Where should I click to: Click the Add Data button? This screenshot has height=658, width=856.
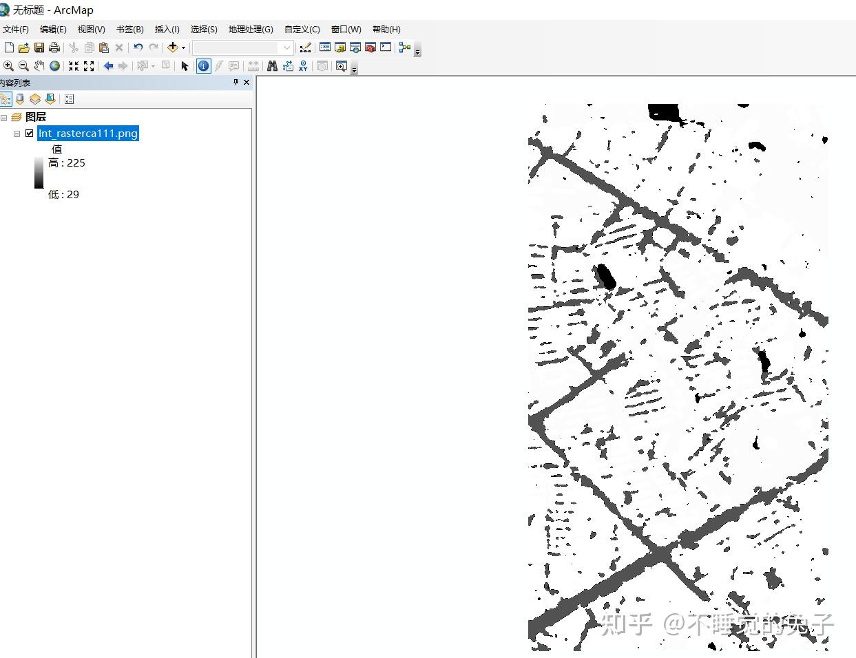172,47
